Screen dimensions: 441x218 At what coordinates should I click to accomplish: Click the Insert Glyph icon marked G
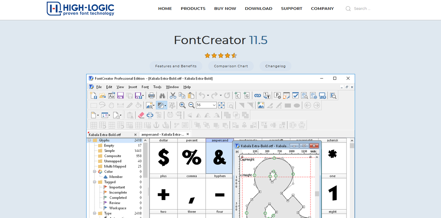tap(247, 95)
